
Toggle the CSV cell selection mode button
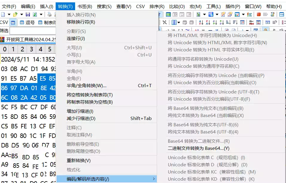tap(13, 22)
